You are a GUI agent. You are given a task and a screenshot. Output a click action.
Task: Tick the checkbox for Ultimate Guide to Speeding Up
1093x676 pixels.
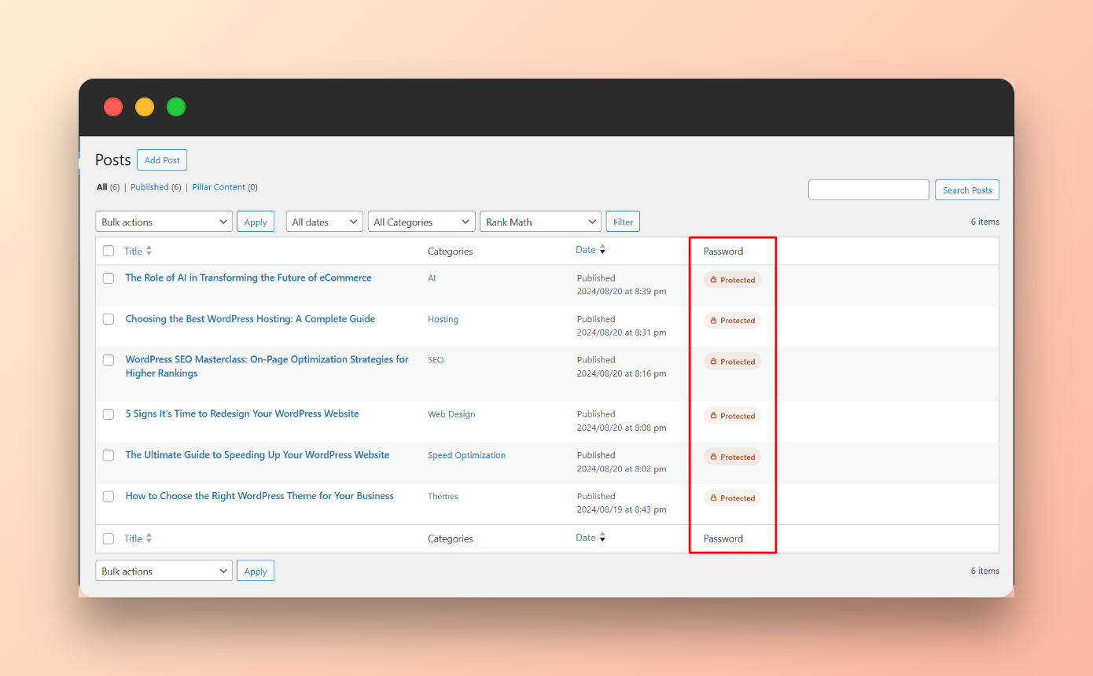pyautogui.click(x=109, y=455)
